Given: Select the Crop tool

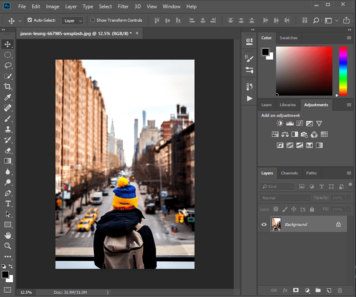Looking at the screenshot, I should [x=8, y=86].
